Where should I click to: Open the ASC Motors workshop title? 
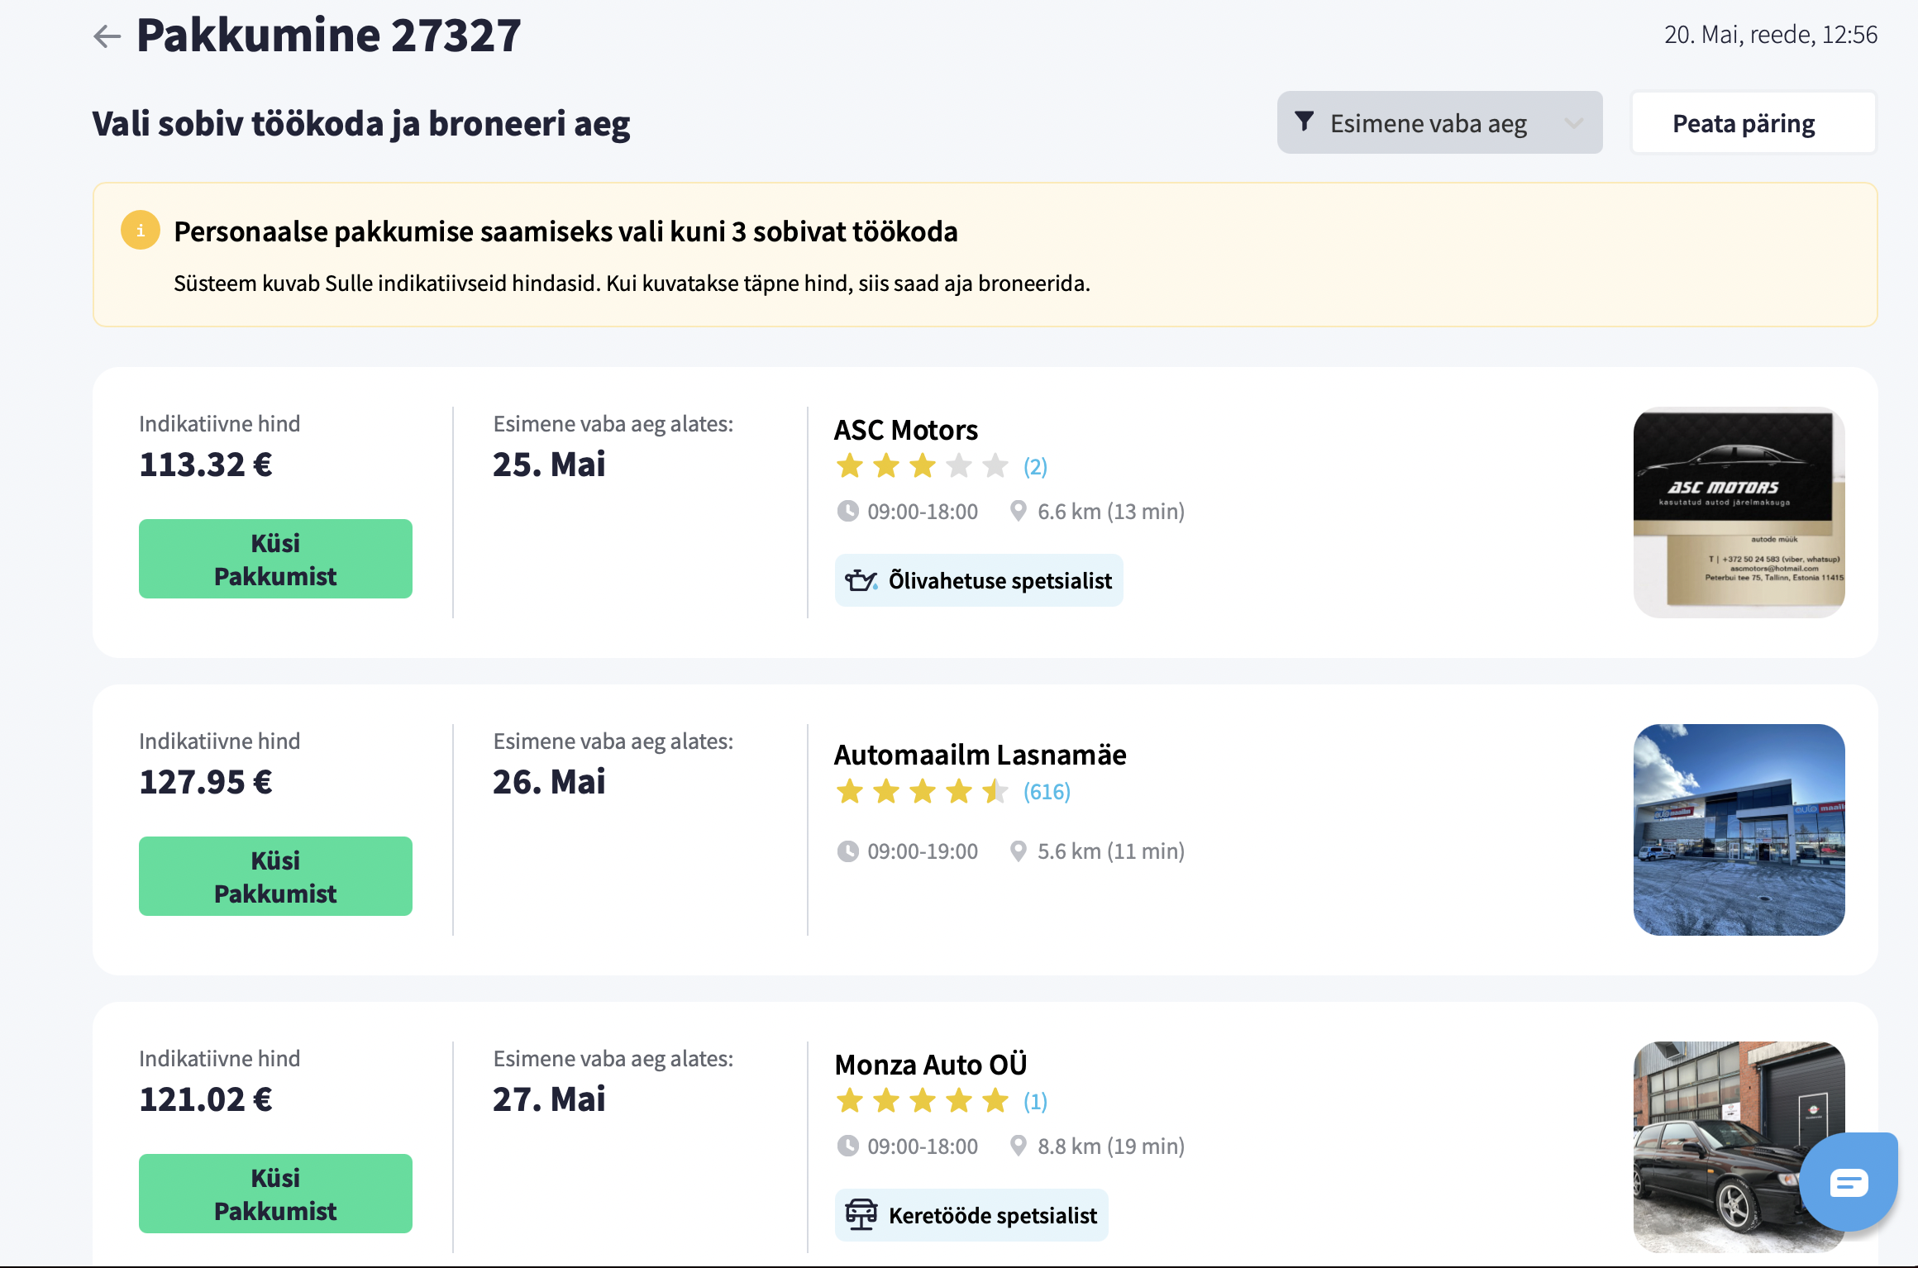click(x=905, y=430)
